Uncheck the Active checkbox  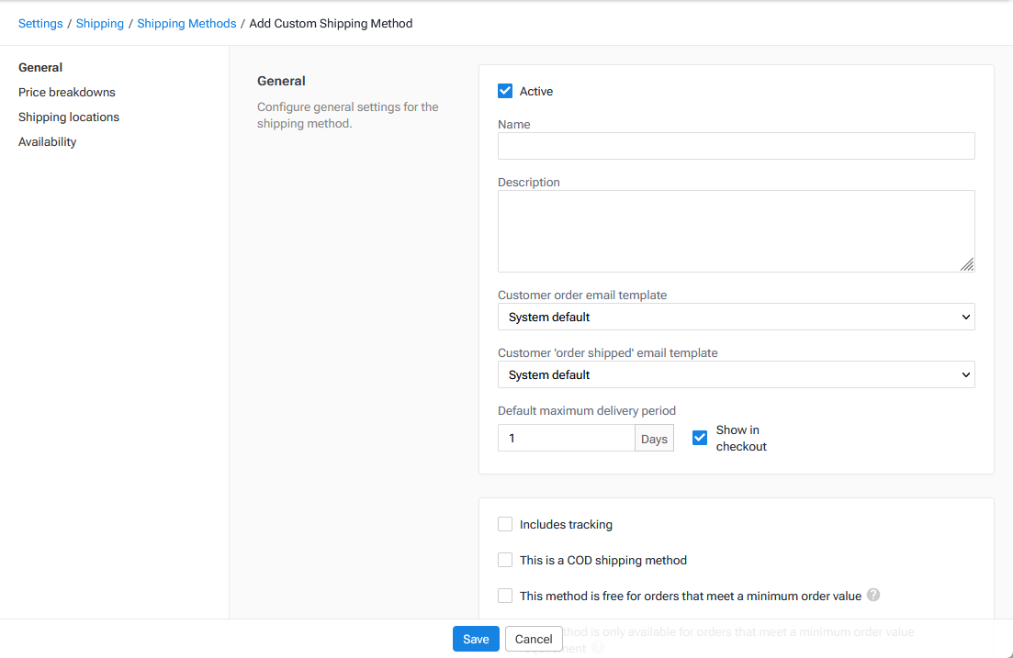(504, 90)
